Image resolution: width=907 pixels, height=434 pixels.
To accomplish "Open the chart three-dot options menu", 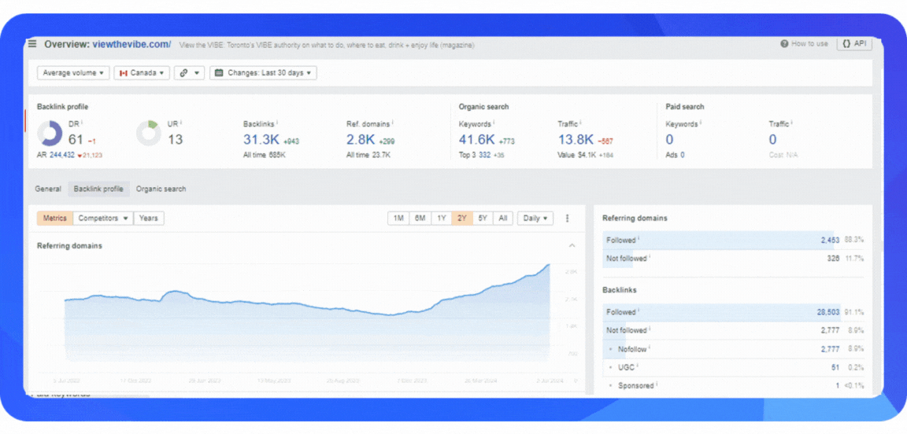I will [567, 219].
